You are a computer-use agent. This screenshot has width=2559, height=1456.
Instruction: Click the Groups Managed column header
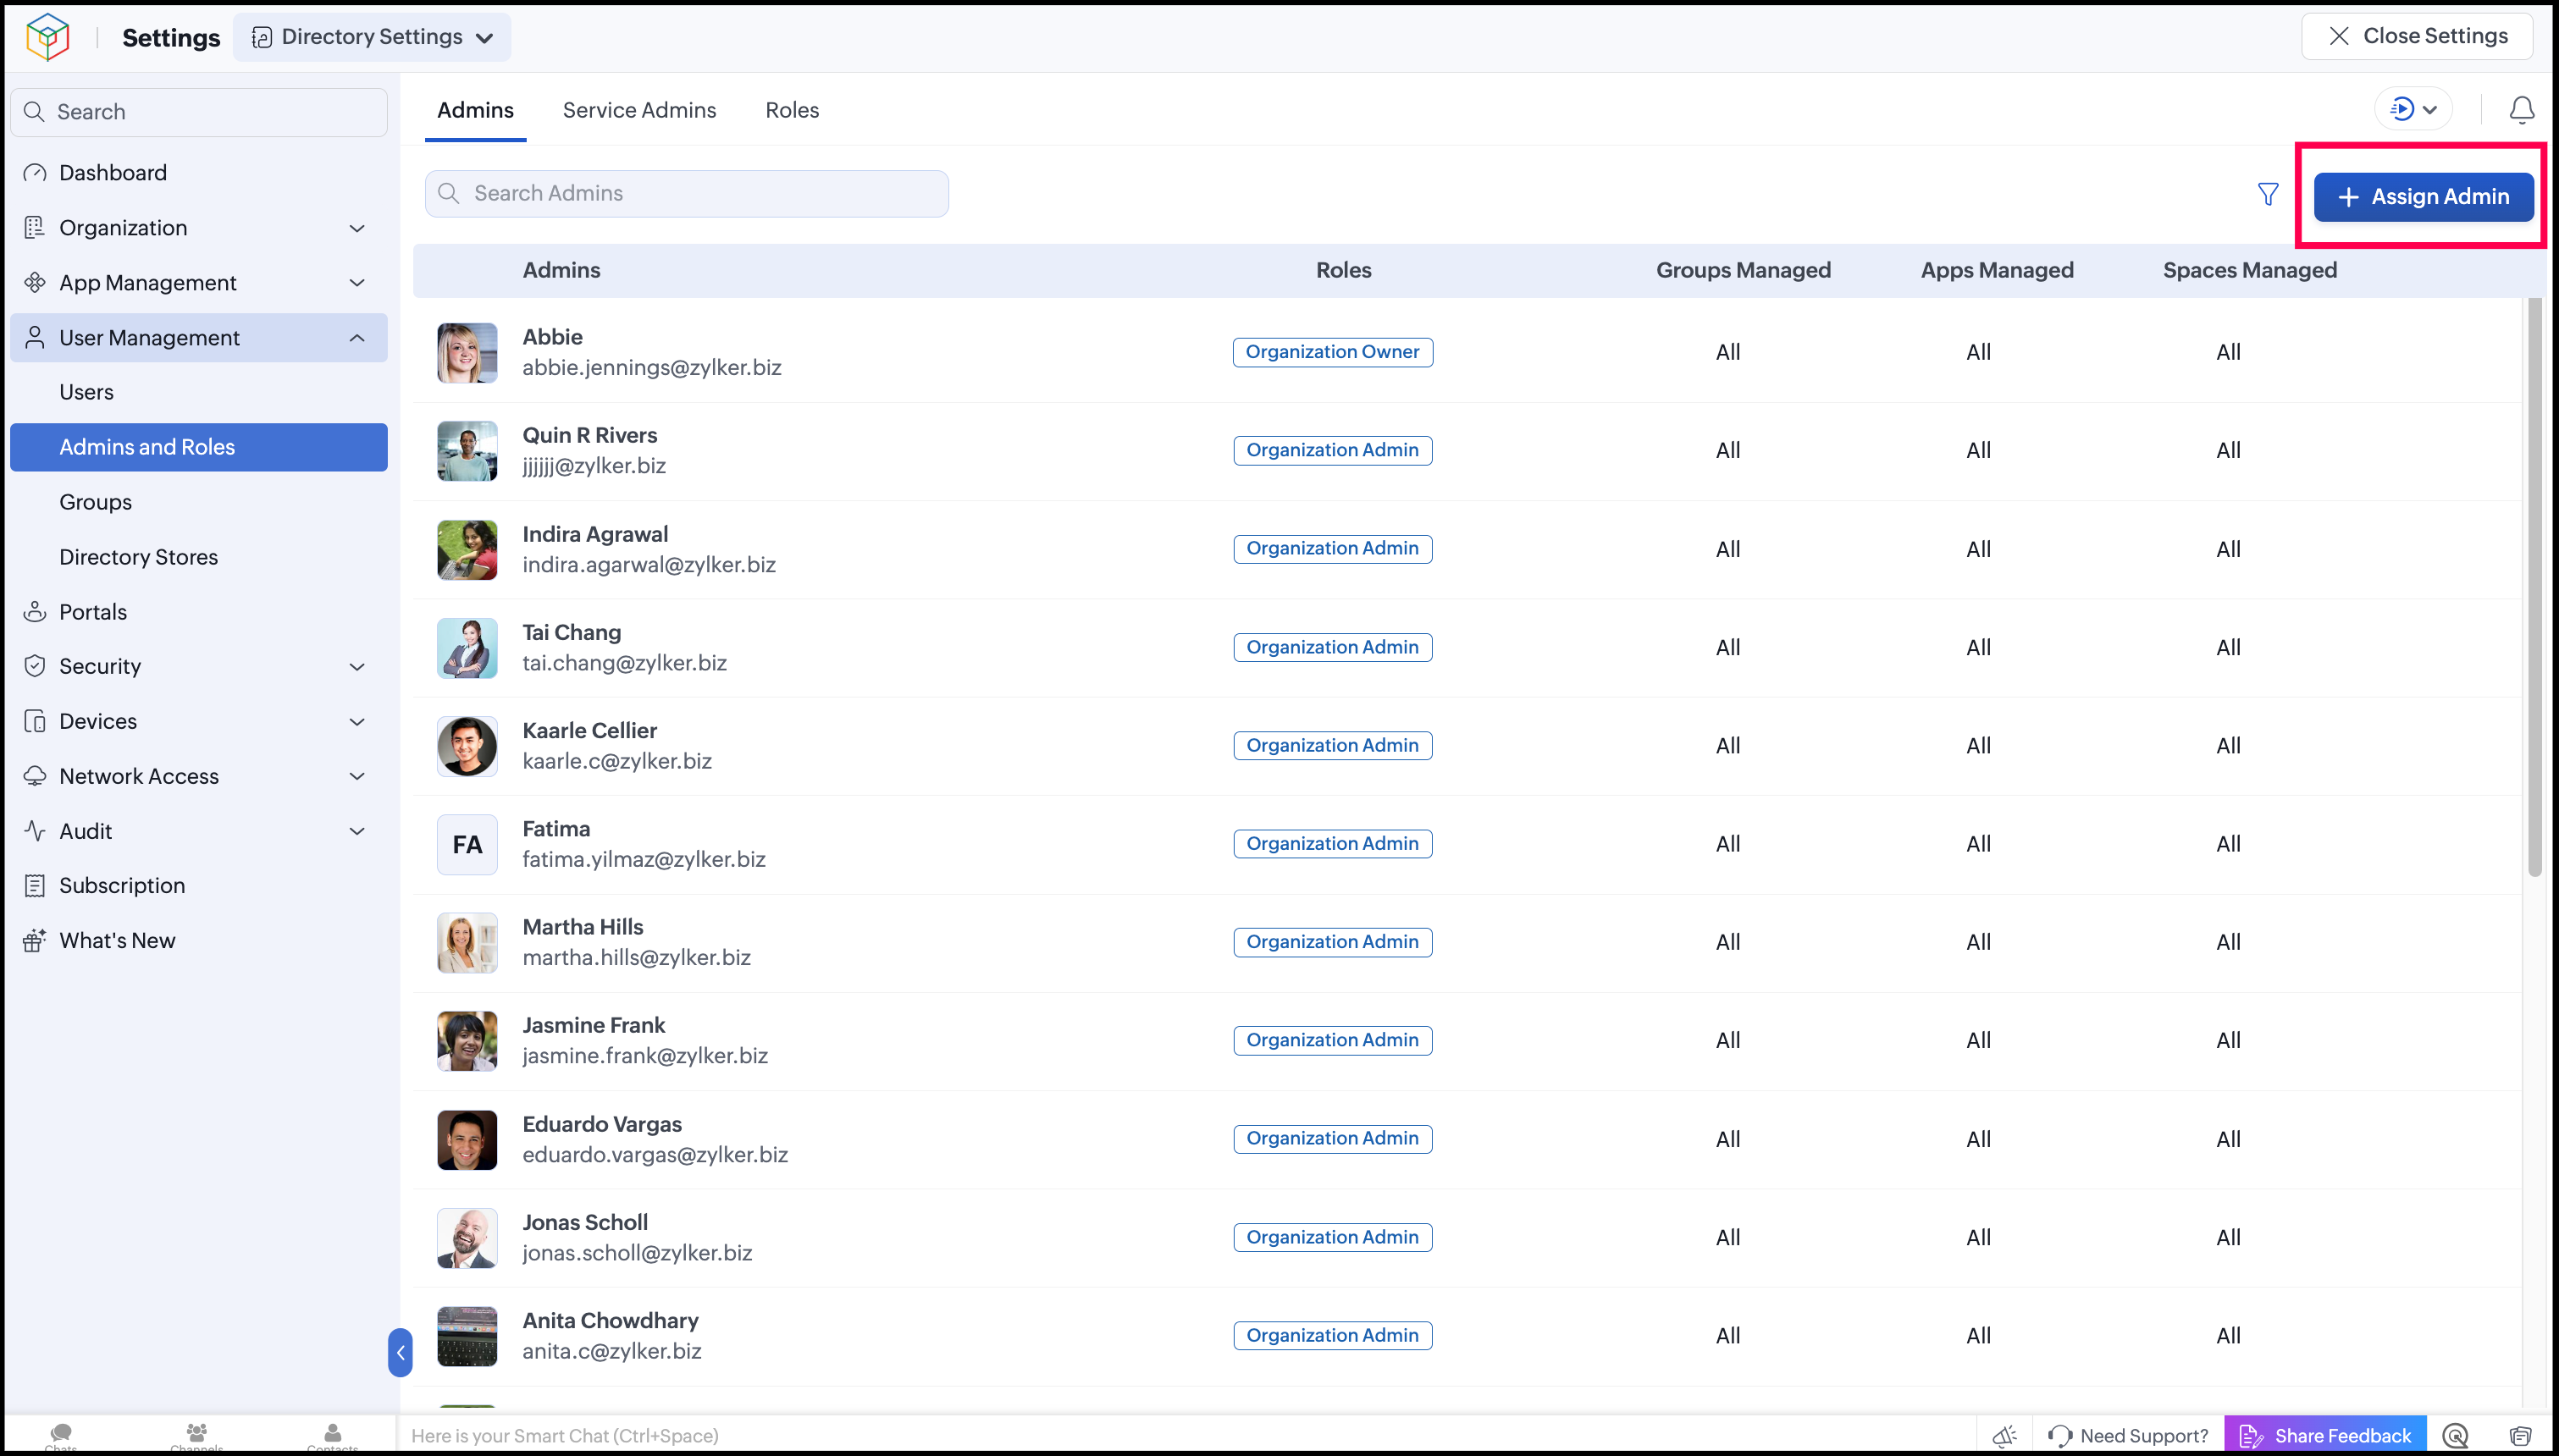pyautogui.click(x=1743, y=270)
